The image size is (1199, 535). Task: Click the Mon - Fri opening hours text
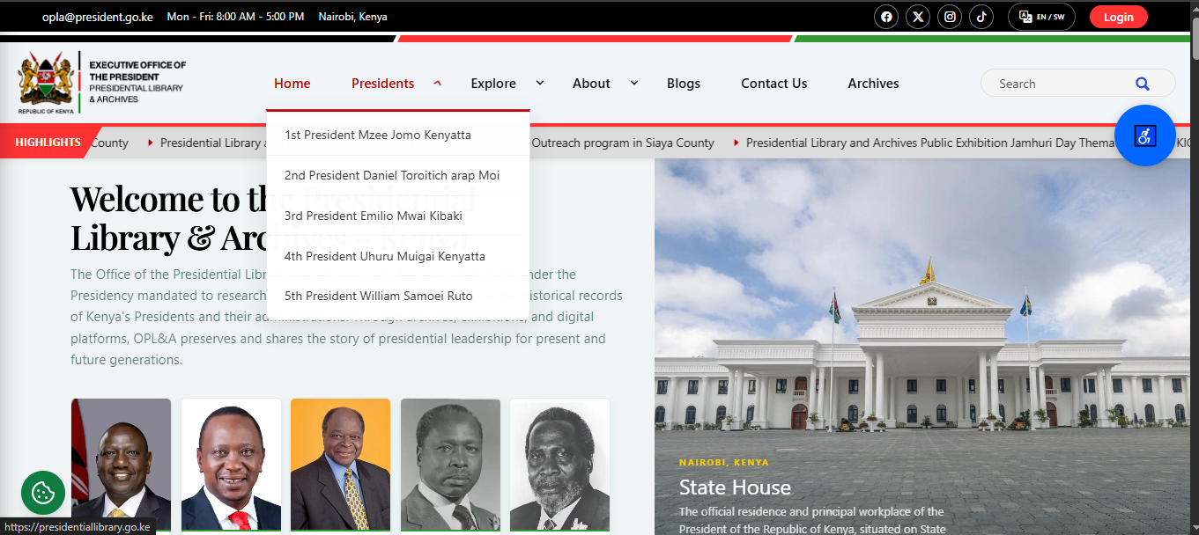pos(235,17)
